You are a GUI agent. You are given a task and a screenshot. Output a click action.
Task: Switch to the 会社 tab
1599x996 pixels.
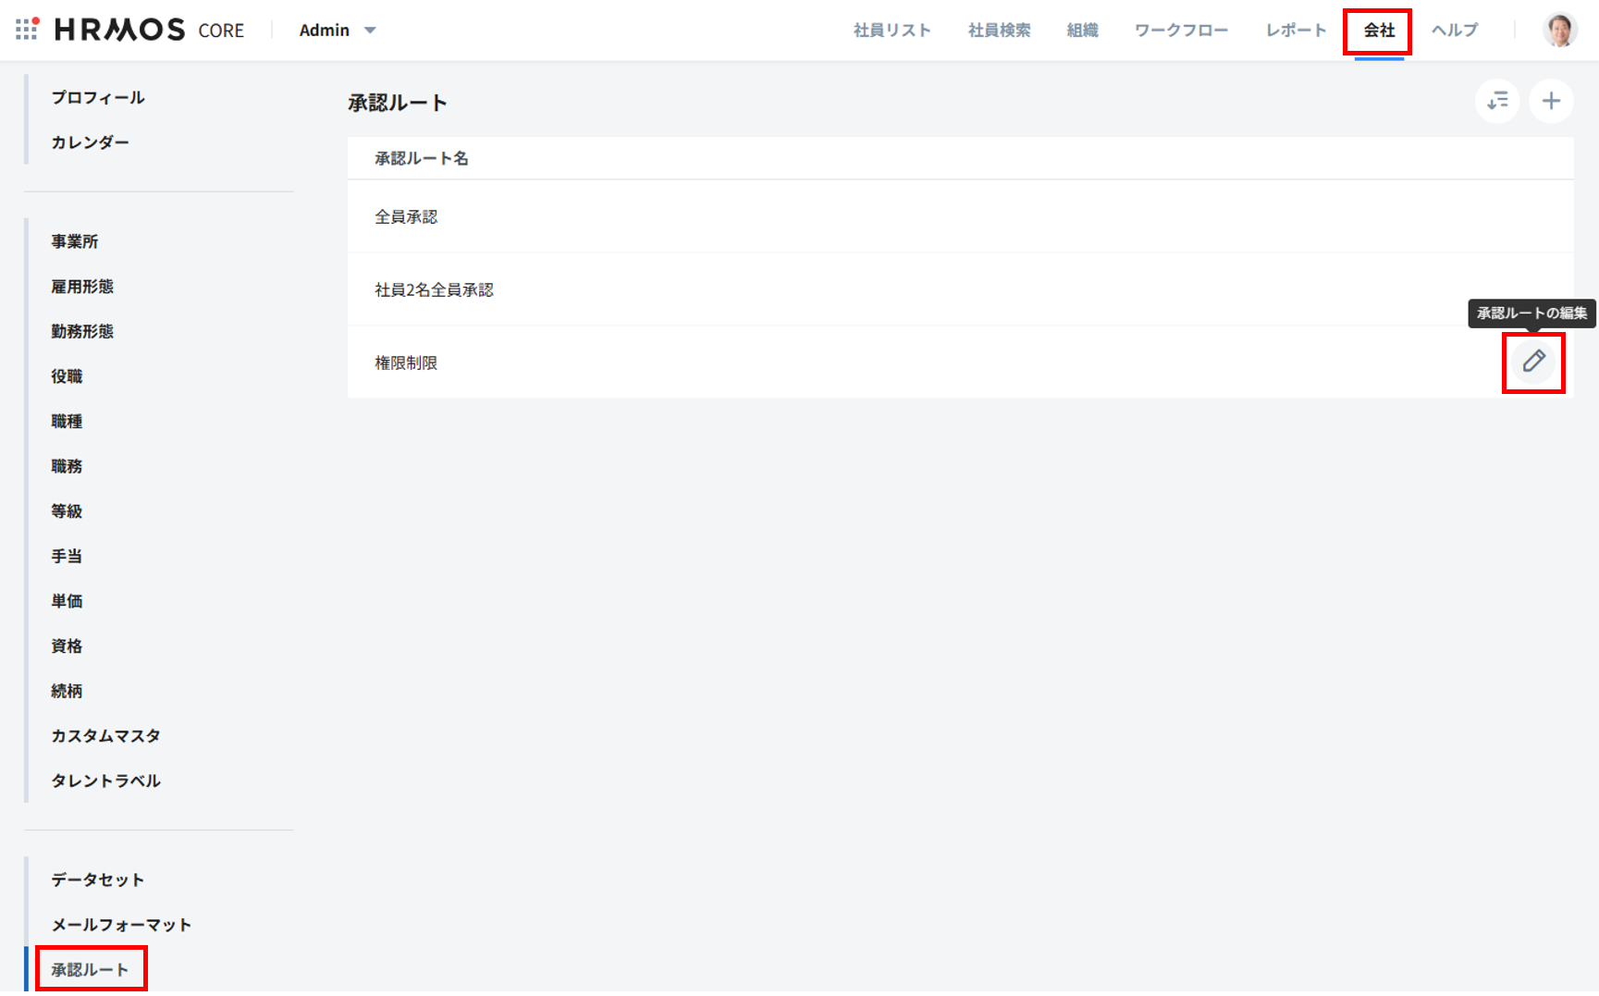[1378, 31]
